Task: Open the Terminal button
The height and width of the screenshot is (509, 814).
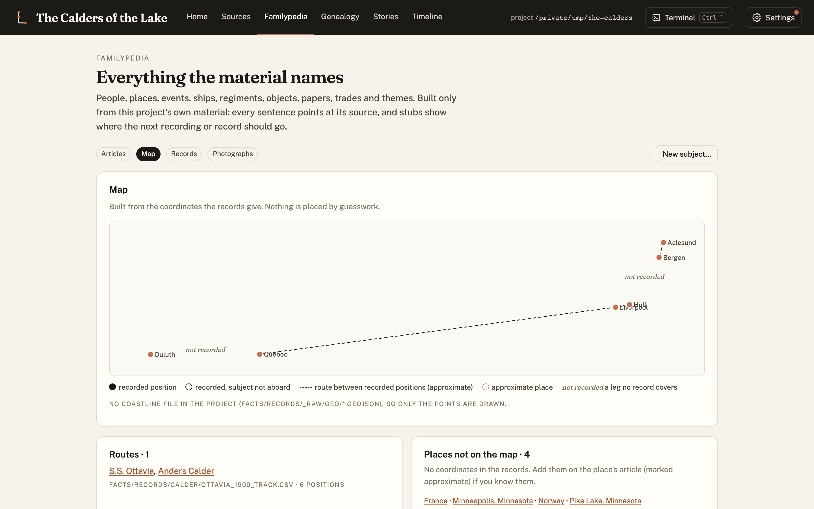Action: [x=689, y=18]
